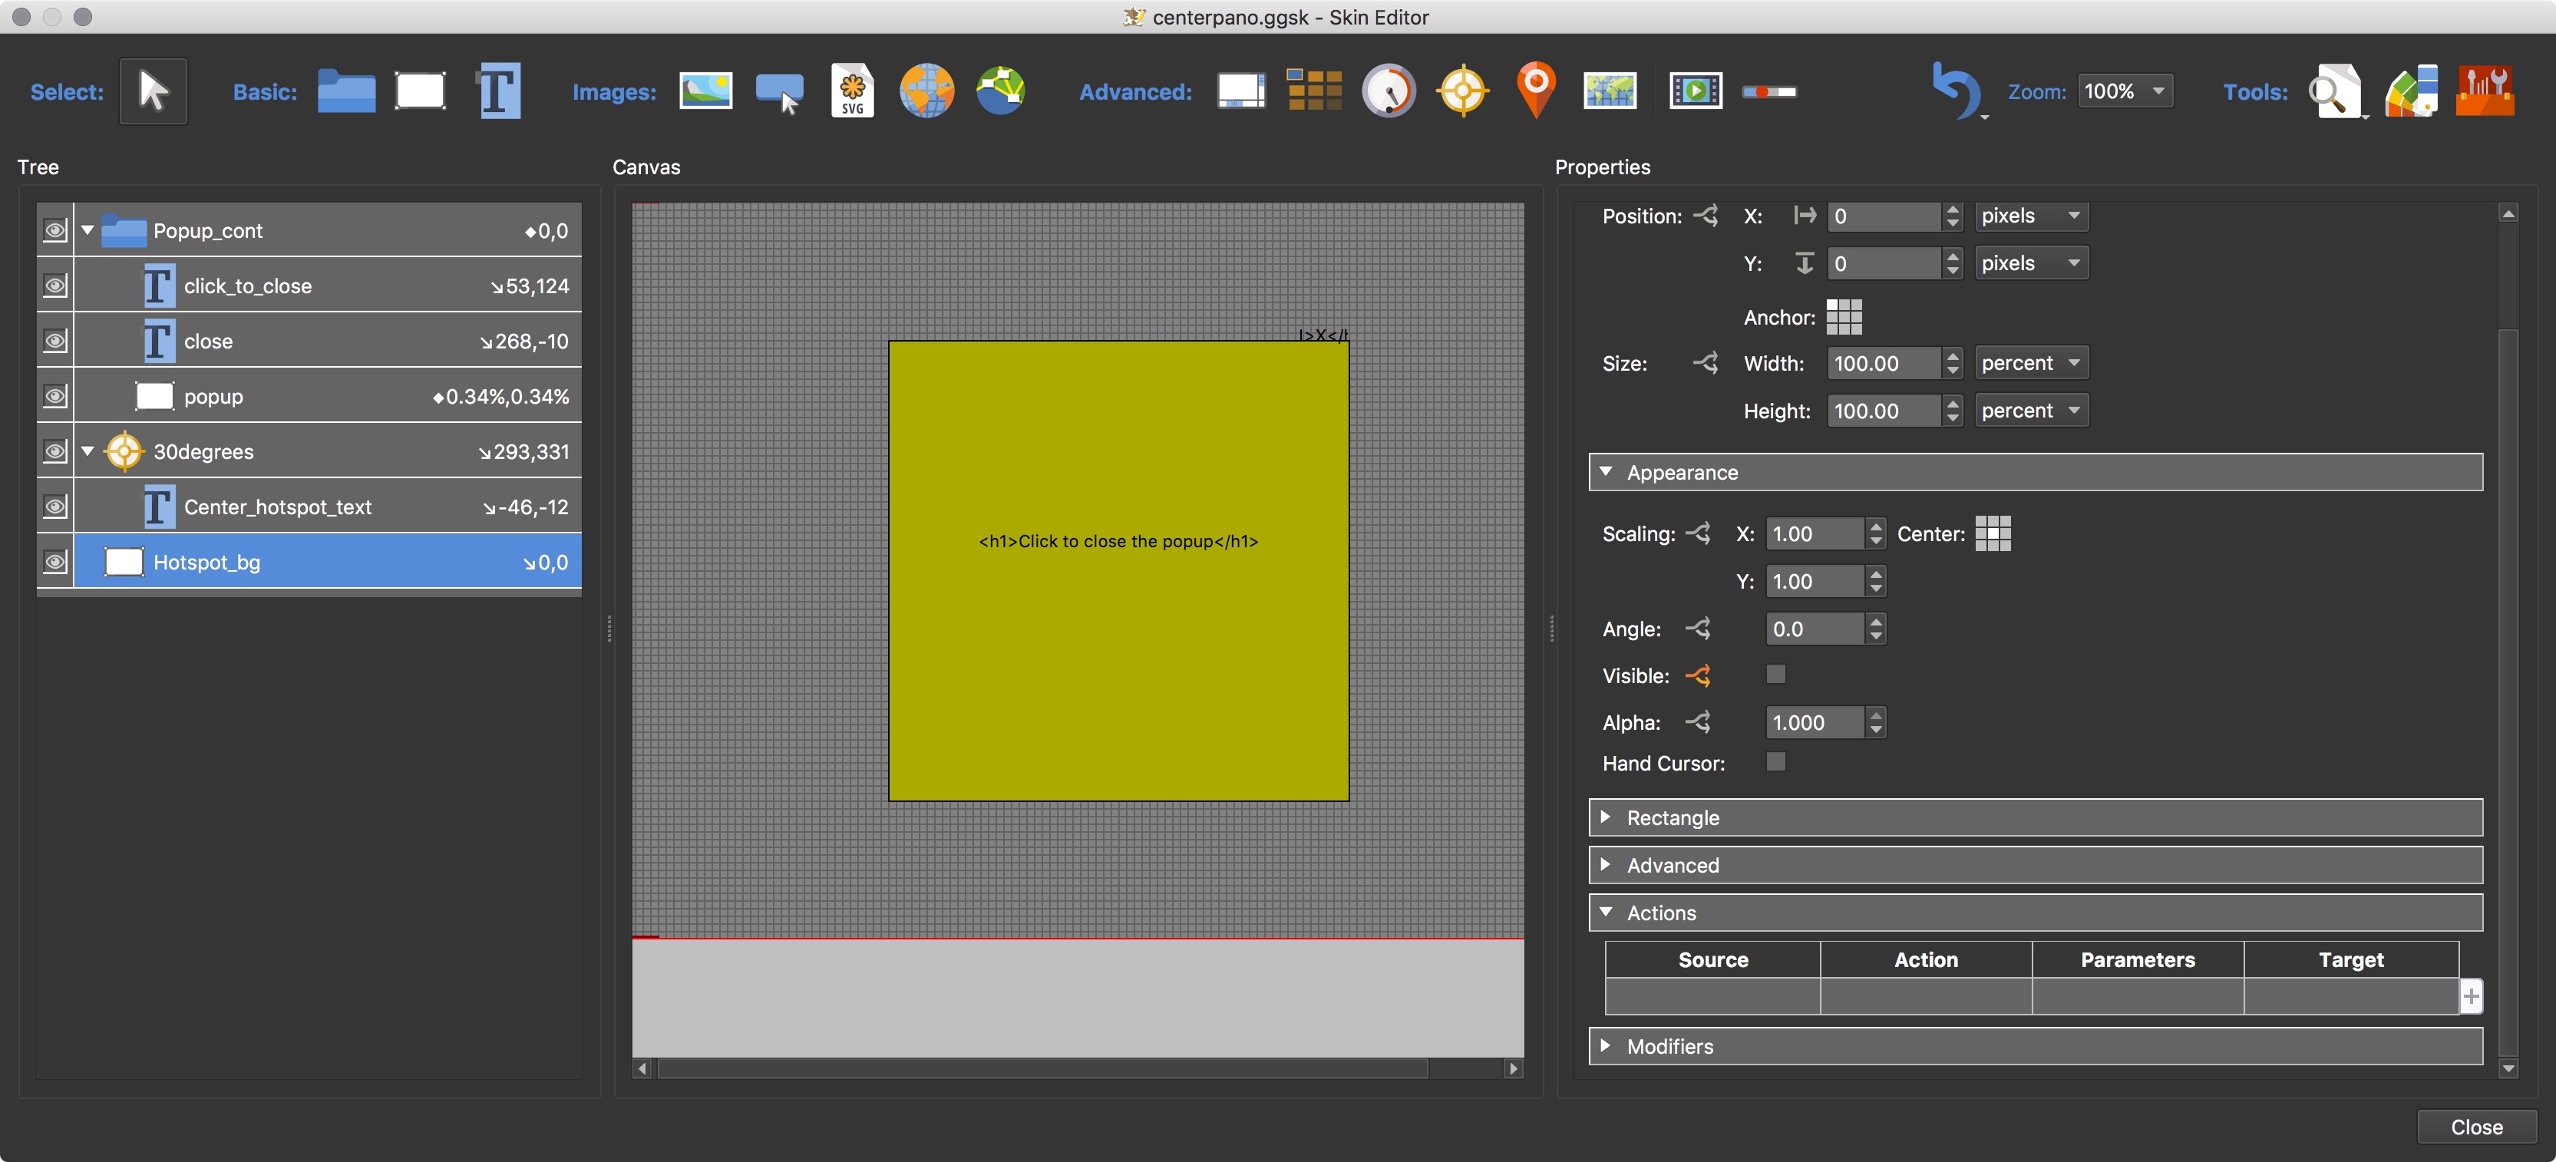2556x1162 pixels.
Task: Add a button element
Action: pos(779,92)
